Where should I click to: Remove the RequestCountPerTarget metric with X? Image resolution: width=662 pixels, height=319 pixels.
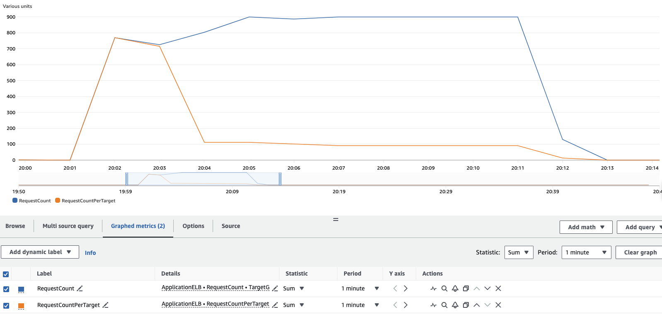click(498, 305)
